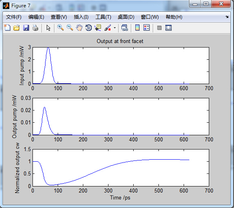This screenshot has width=234, height=208.
Task: Expand the Brush color dropdown arrow
Action: 115,28
